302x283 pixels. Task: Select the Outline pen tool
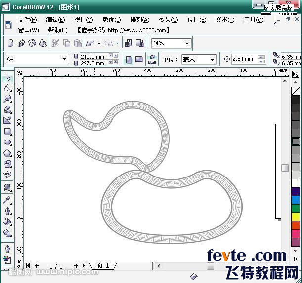point(8,211)
